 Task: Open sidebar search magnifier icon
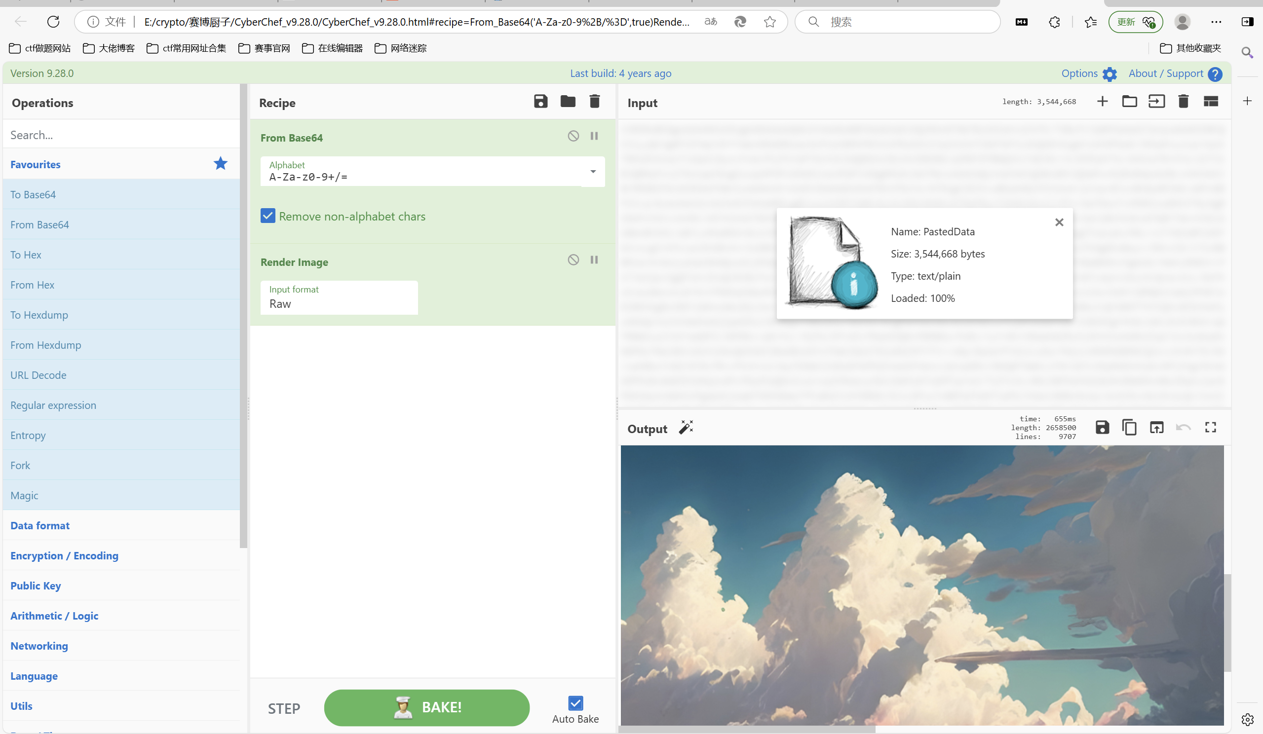(1247, 52)
